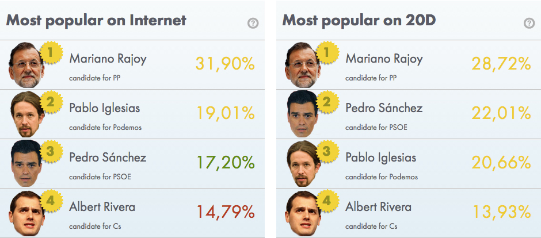Viewport: 541px width, 238px height.
Task: Open help icon for Most popular on Internet
Action: tap(253, 24)
